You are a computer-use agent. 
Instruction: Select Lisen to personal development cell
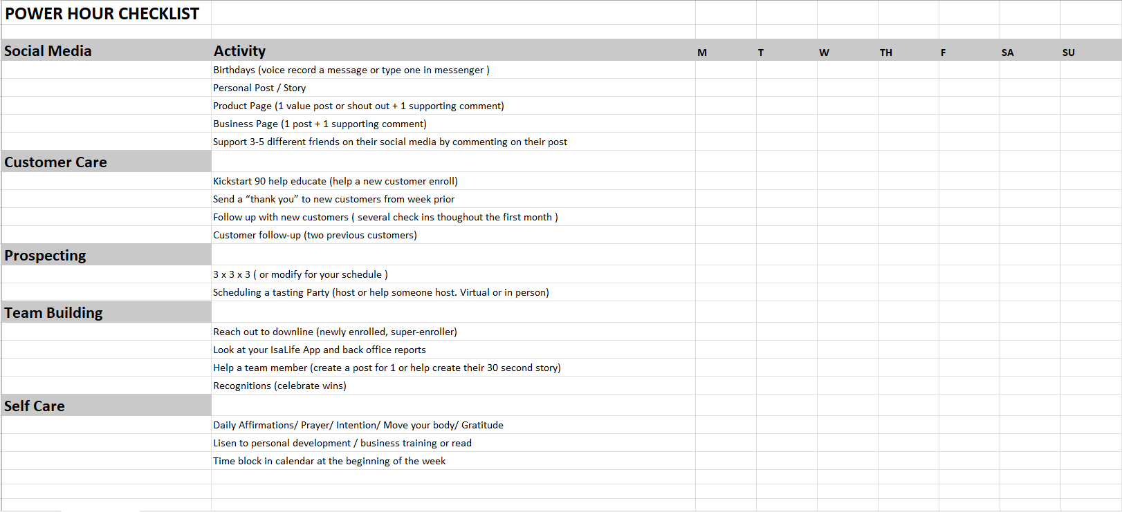pos(453,443)
